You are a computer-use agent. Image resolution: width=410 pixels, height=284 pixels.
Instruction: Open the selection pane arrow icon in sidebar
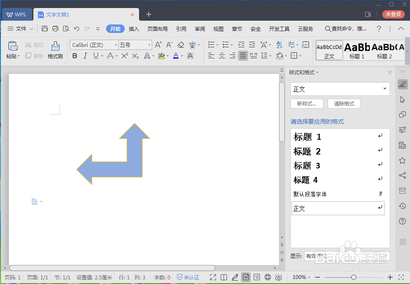coord(402,100)
